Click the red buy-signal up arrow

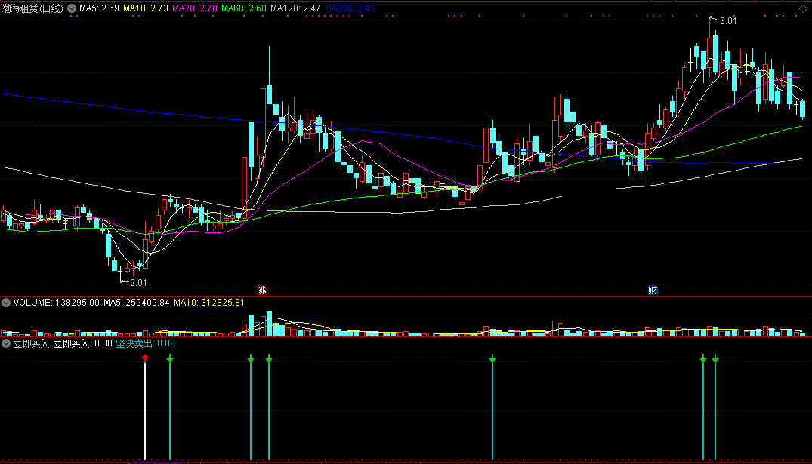click(145, 358)
